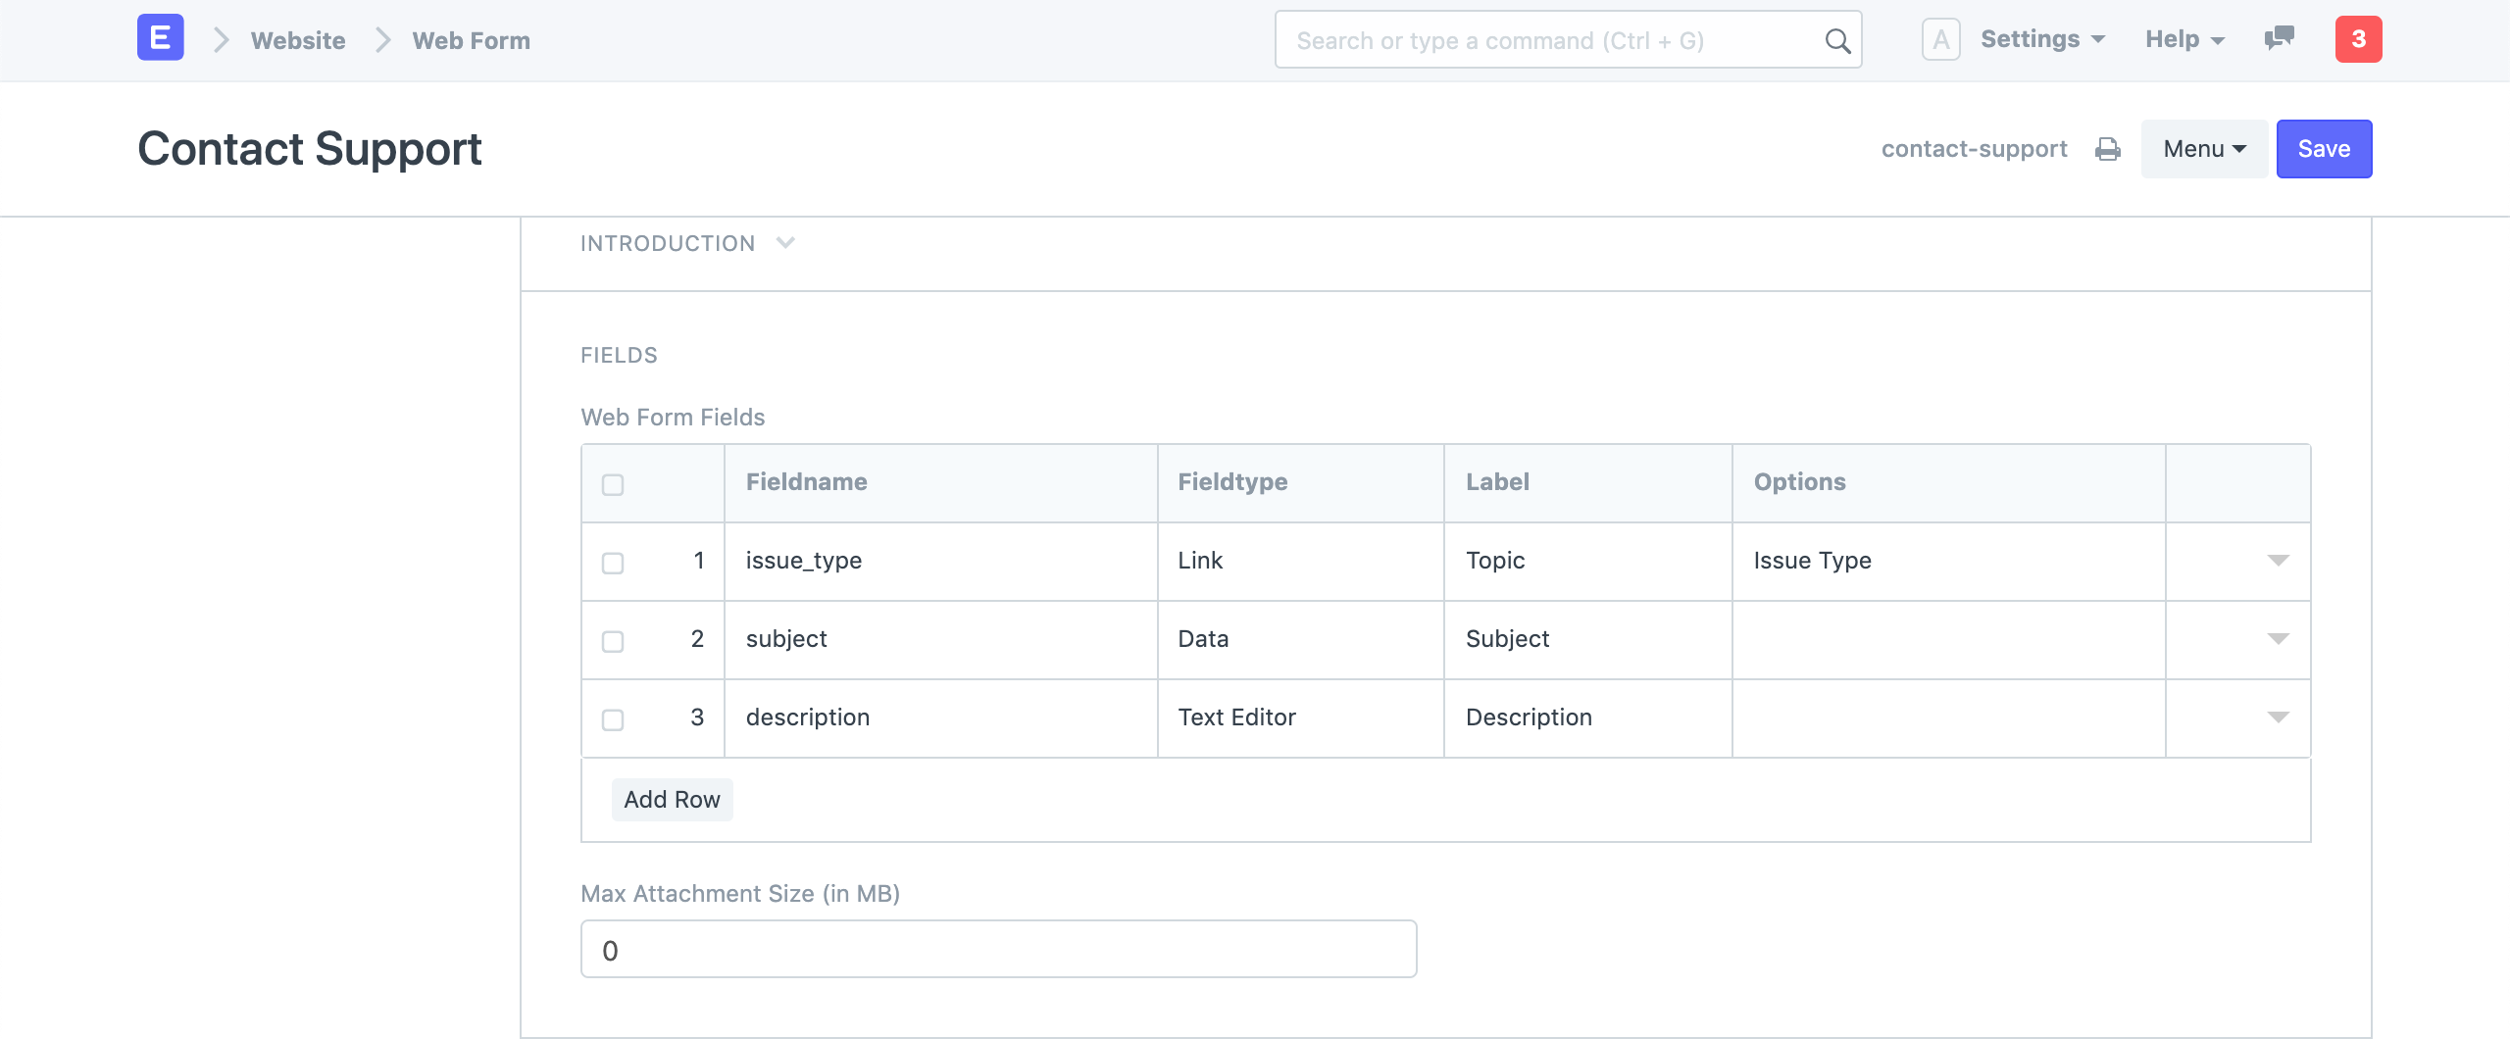
Task: Open the Menu dropdown
Action: point(2202,148)
